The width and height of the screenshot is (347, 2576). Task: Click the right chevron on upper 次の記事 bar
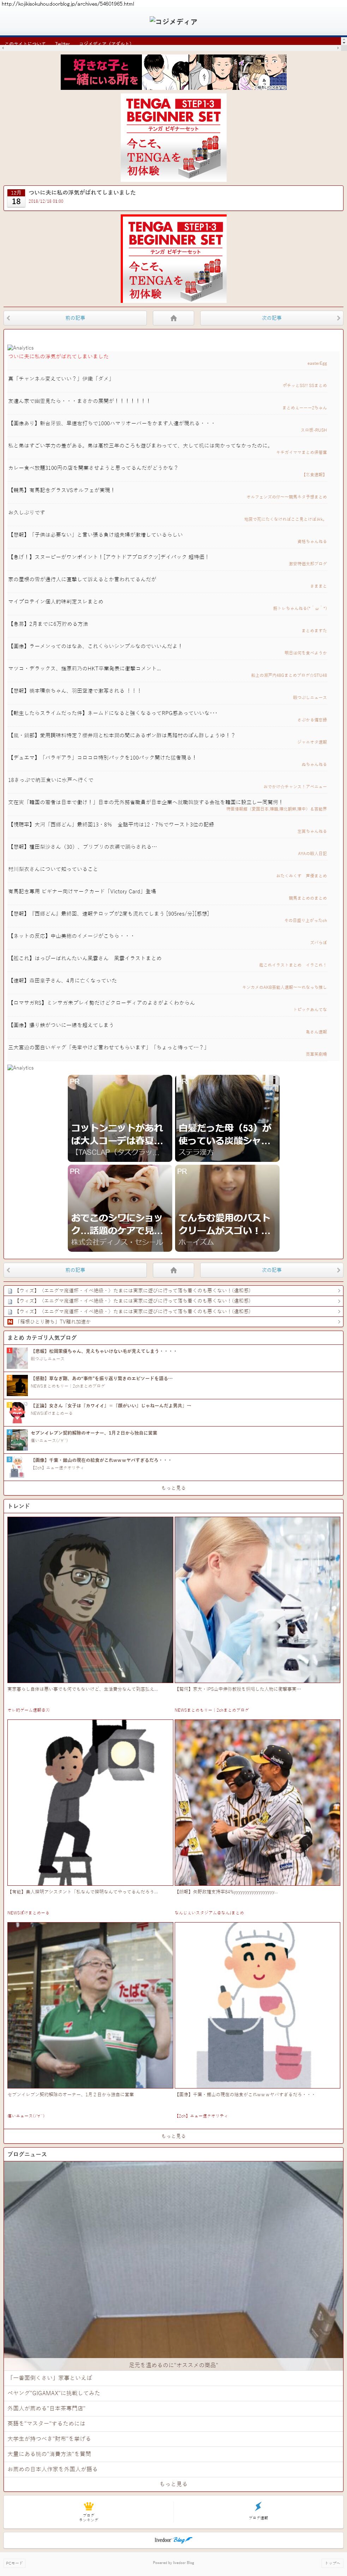pyautogui.click(x=338, y=318)
